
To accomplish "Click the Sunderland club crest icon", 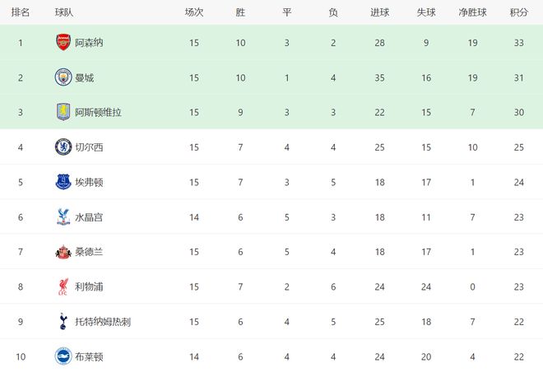I will (x=63, y=252).
